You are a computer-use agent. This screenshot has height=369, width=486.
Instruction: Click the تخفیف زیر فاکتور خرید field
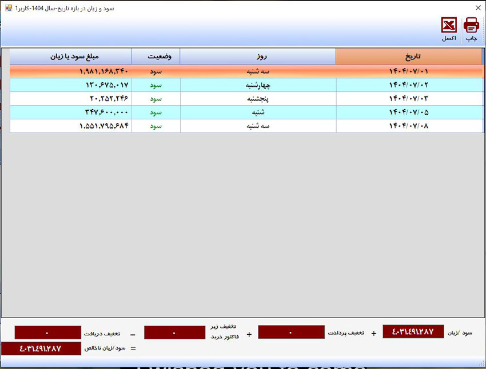[x=174, y=332]
